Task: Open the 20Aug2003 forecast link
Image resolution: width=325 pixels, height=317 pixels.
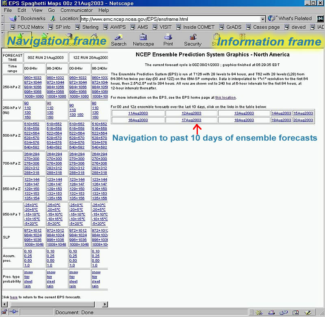Action: 303,120
